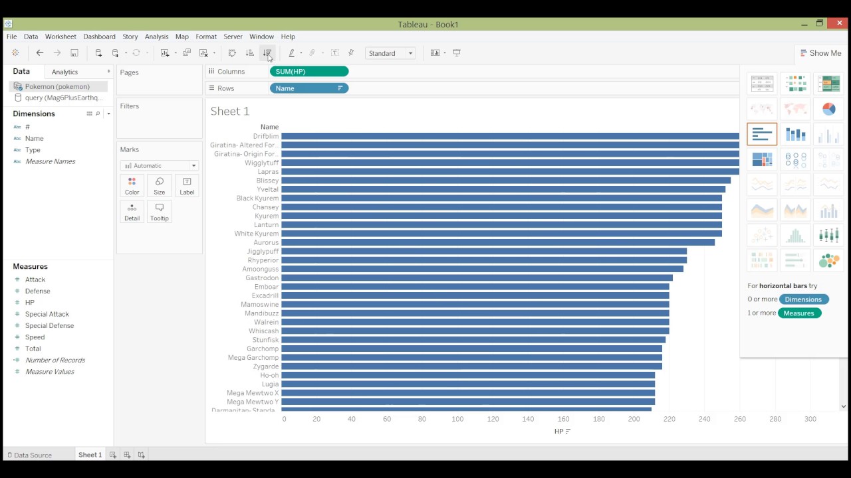The width and height of the screenshot is (851, 478).
Task: Undo with the back arrow icon
Action: click(40, 53)
